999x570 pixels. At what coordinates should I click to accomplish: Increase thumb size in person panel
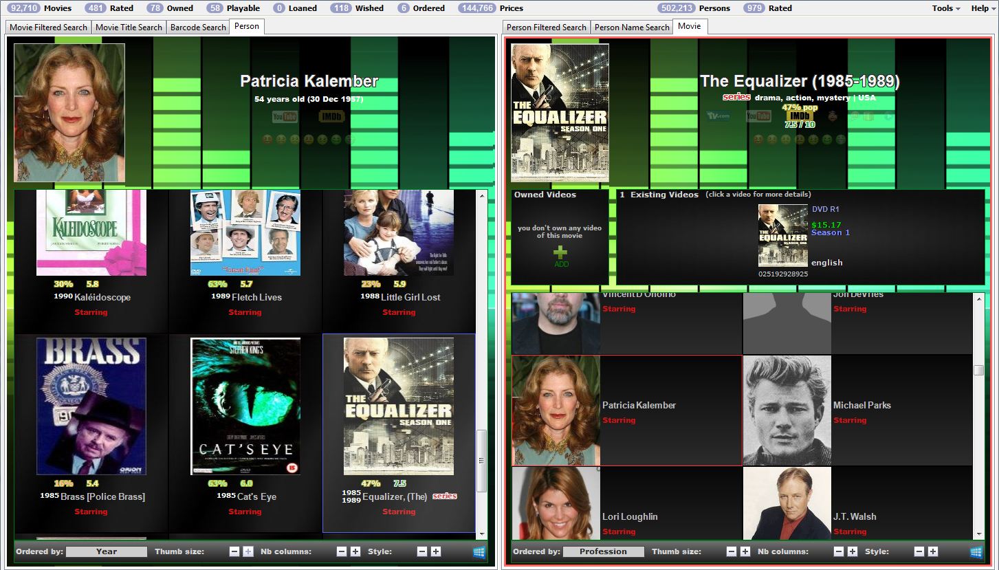(x=248, y=551)
